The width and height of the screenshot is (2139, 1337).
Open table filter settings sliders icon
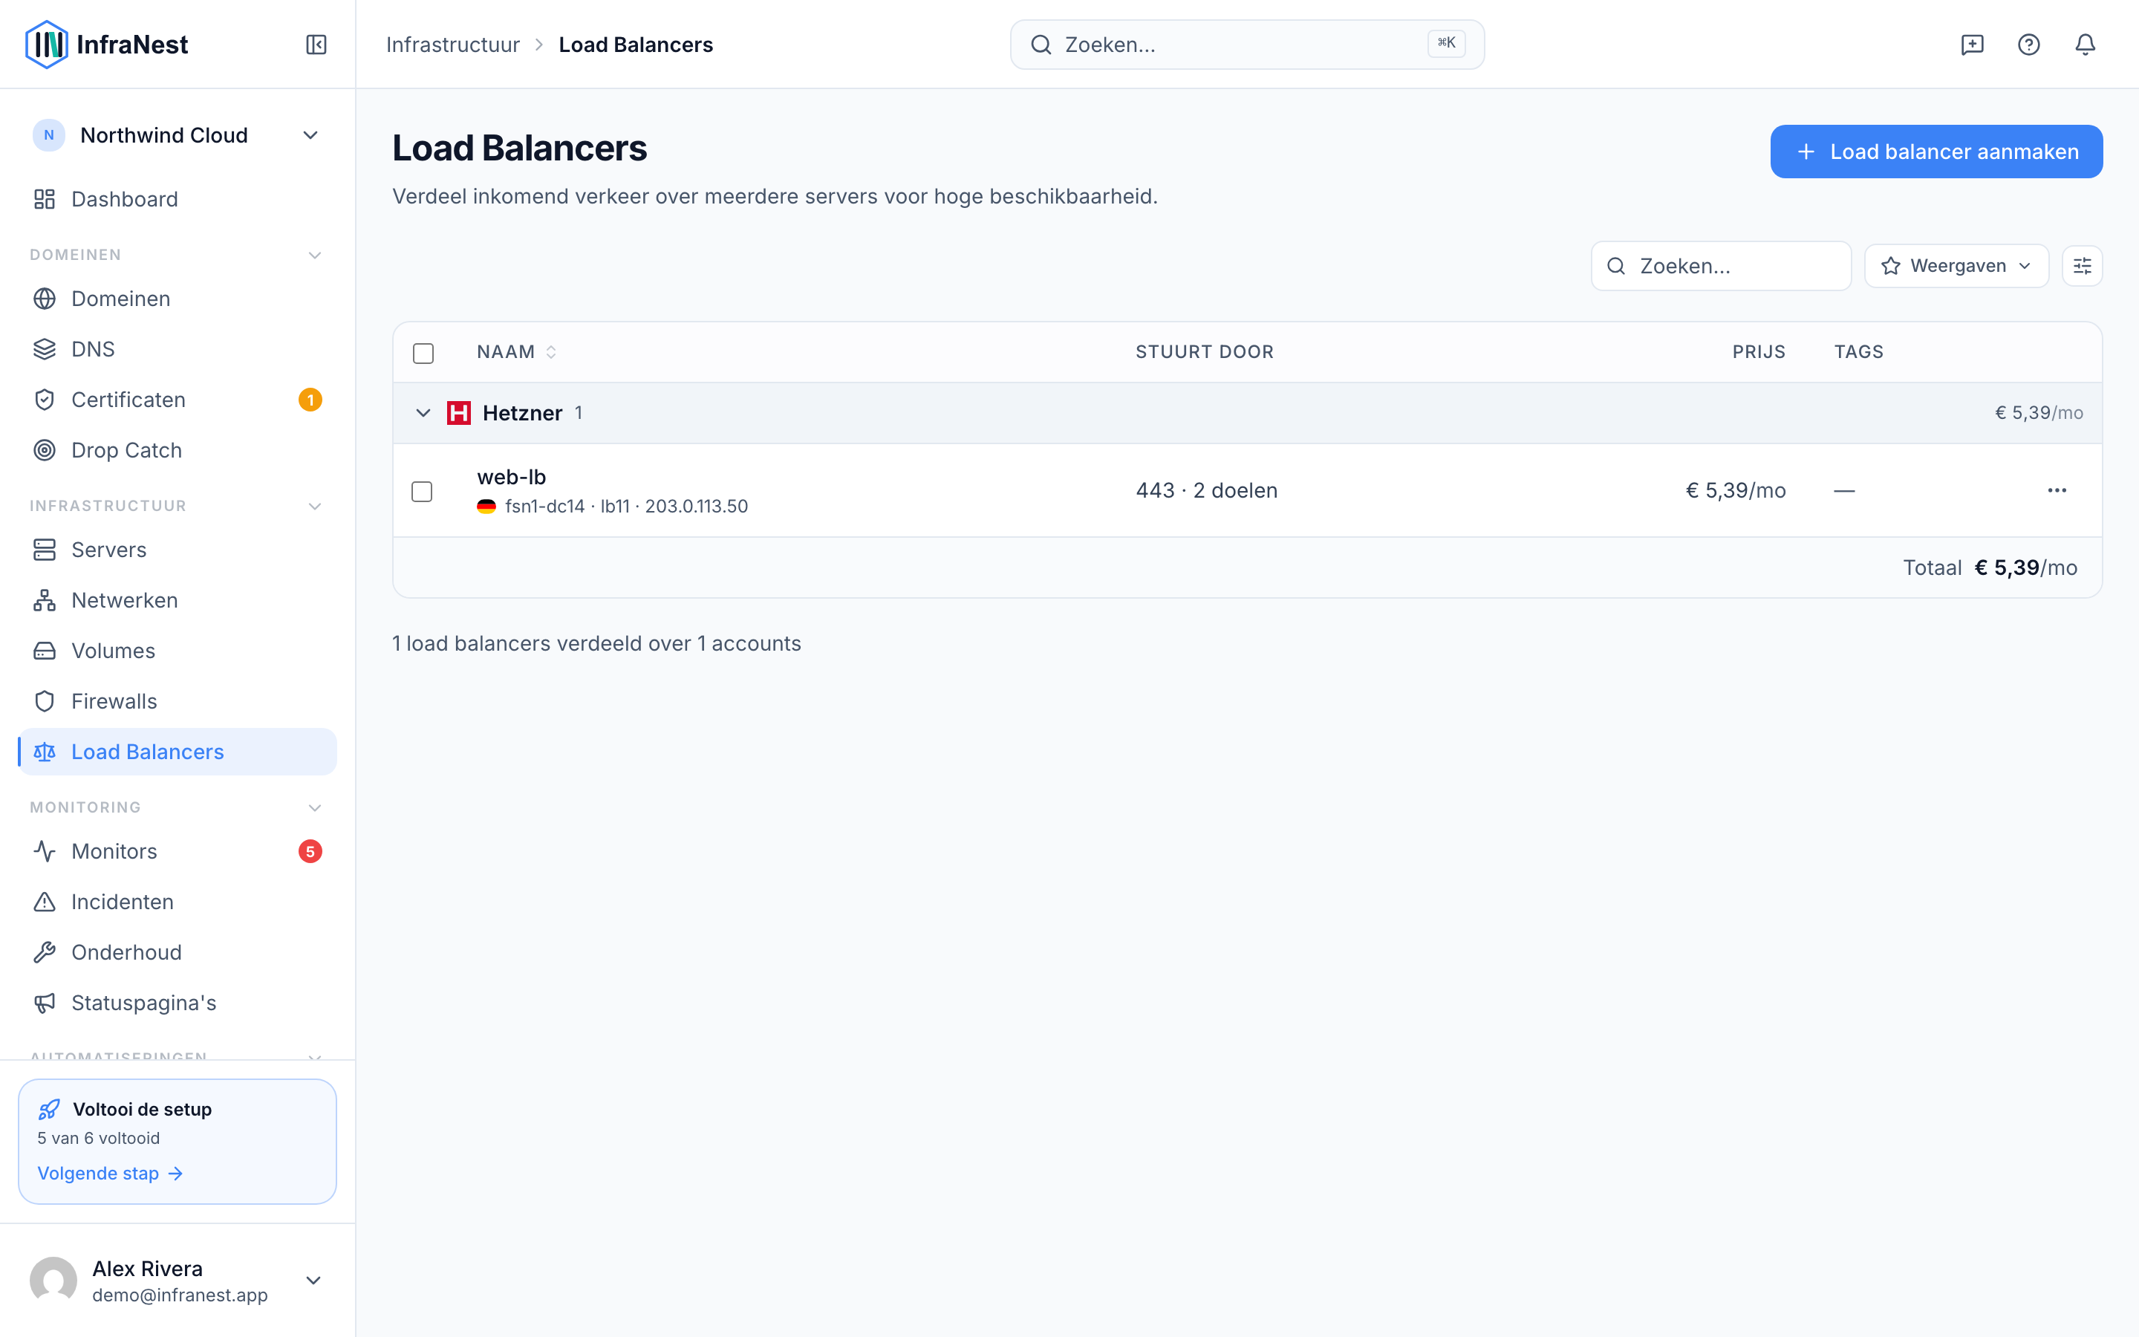(x=2082, y=266)
